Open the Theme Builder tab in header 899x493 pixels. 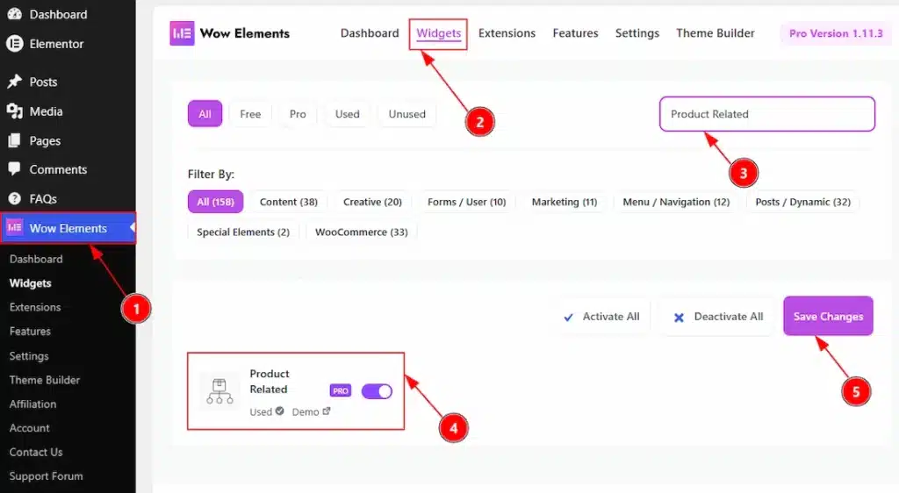(715, 33)
